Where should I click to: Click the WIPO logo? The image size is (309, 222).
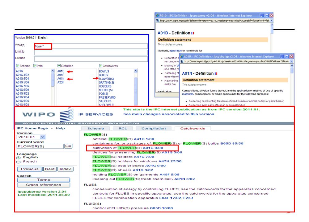pos(48,114)
